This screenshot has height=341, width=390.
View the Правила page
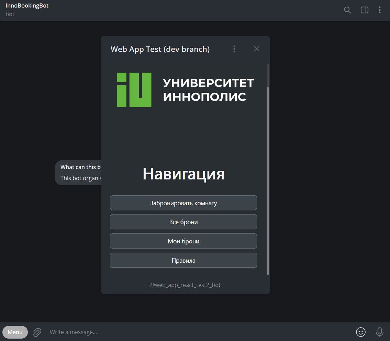tap(183, 260)
